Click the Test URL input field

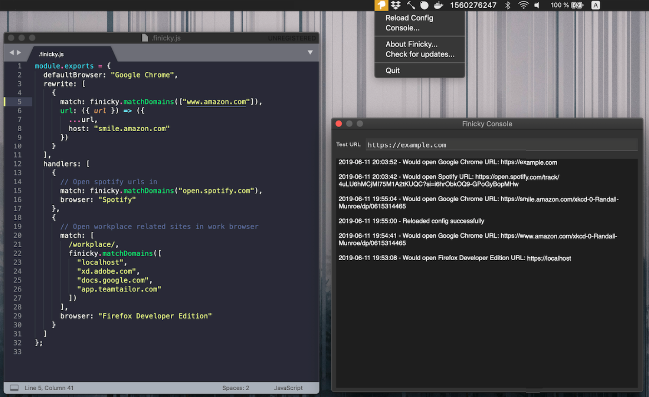[x=501, y=145]
